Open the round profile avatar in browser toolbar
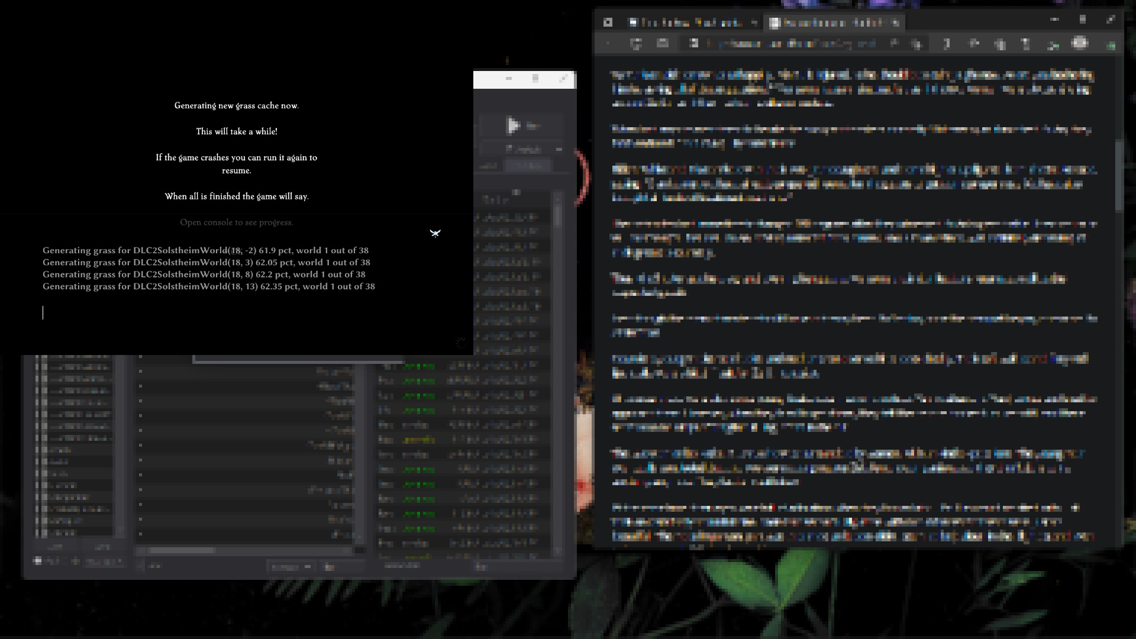This screenshot has height=639, width=1136. click(x=1080, y=43)
